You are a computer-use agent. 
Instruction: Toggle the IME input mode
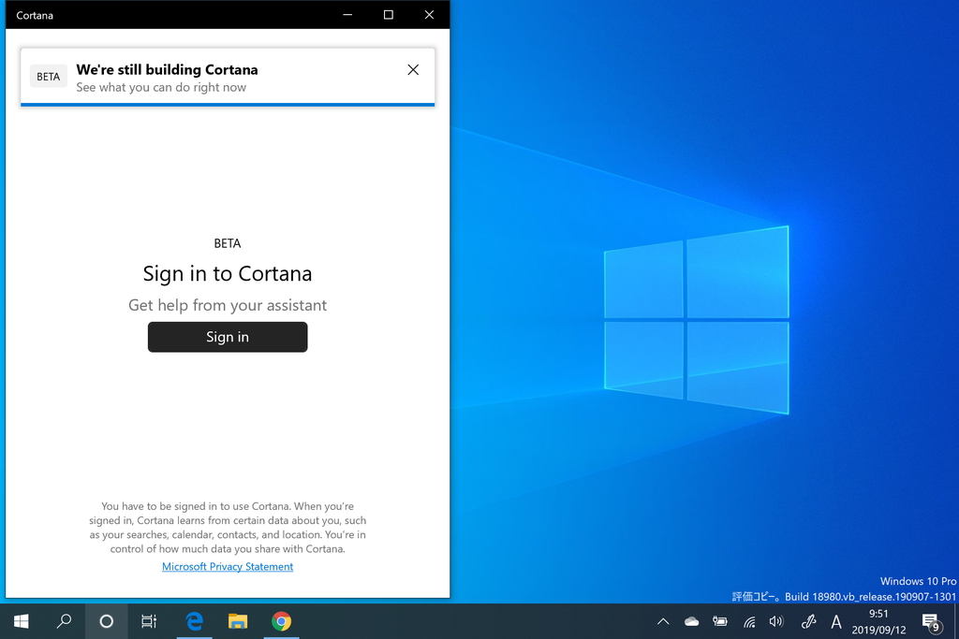[836, 621]
